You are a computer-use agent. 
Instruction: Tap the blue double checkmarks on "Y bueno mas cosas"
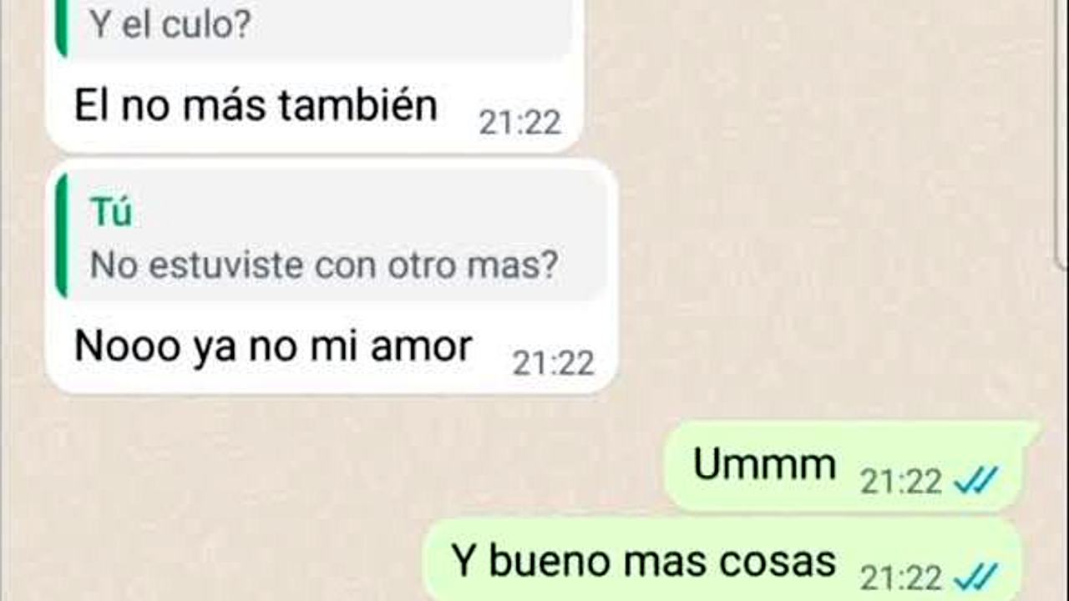tap(976, 576)
